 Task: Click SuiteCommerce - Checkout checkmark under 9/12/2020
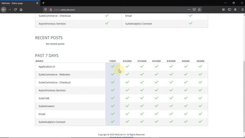(x=142, y=82)
